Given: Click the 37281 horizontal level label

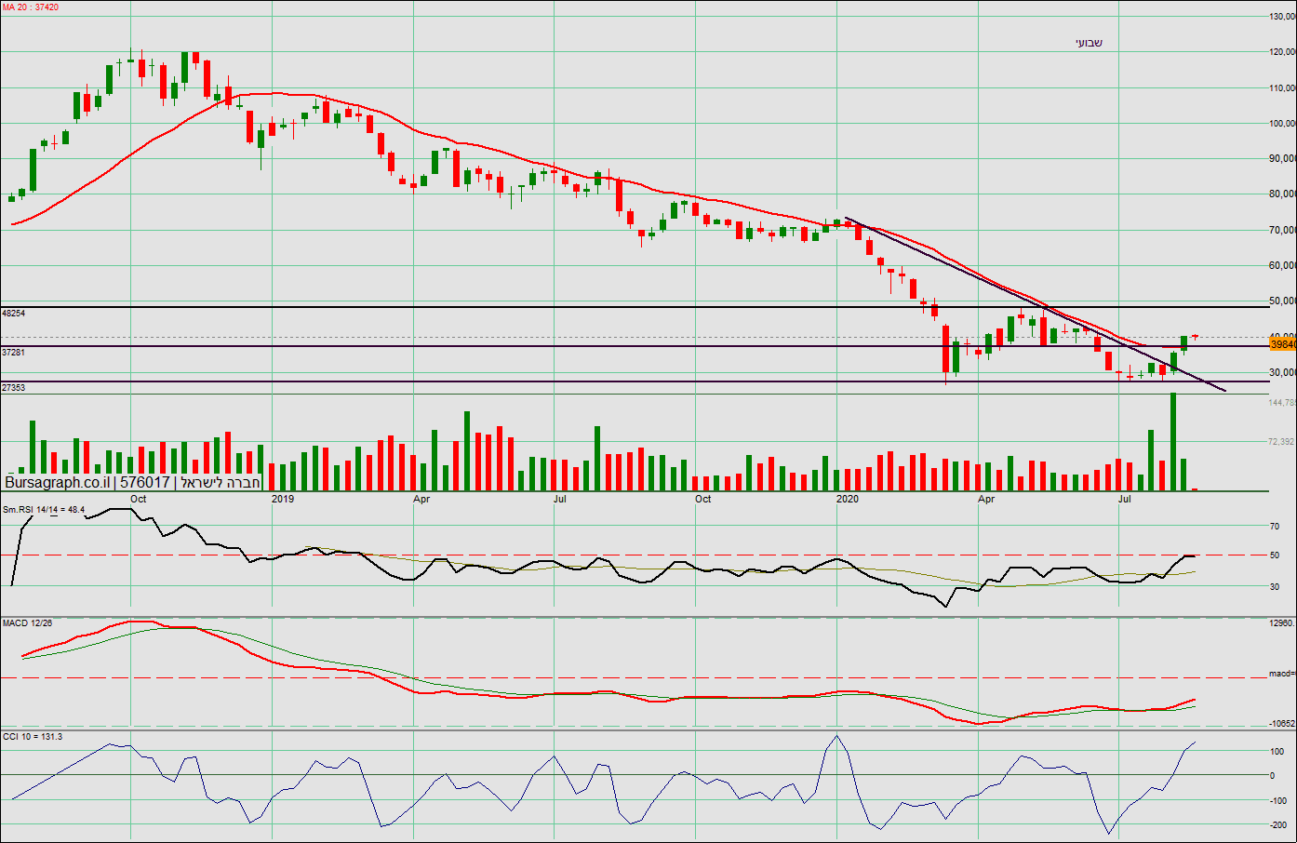Looking at the screenshot, I should (x=14, y=353).
